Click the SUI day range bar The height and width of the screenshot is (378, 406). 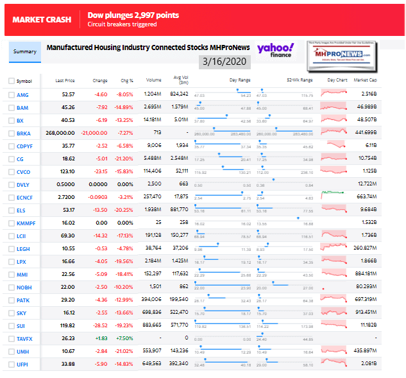click(223, 323)
